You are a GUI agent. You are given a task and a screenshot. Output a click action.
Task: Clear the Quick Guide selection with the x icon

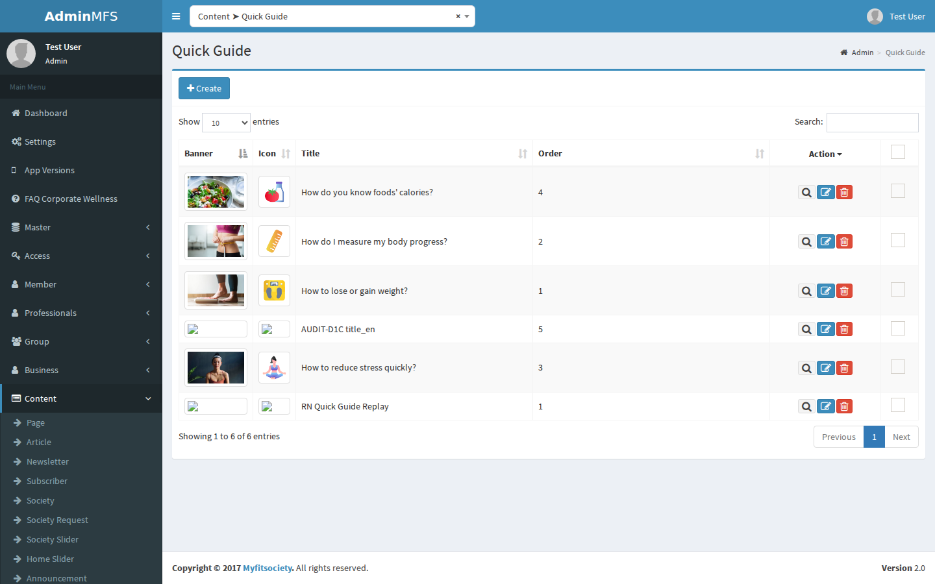tap(458, 16)
